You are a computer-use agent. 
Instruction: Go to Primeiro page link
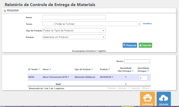112,88
